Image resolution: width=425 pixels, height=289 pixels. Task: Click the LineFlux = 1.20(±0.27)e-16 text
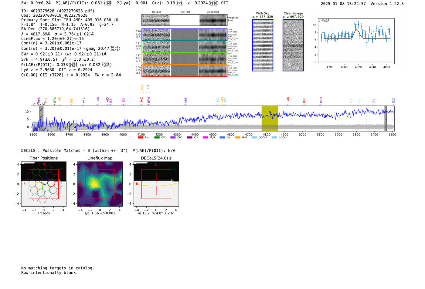coord(53,39)
